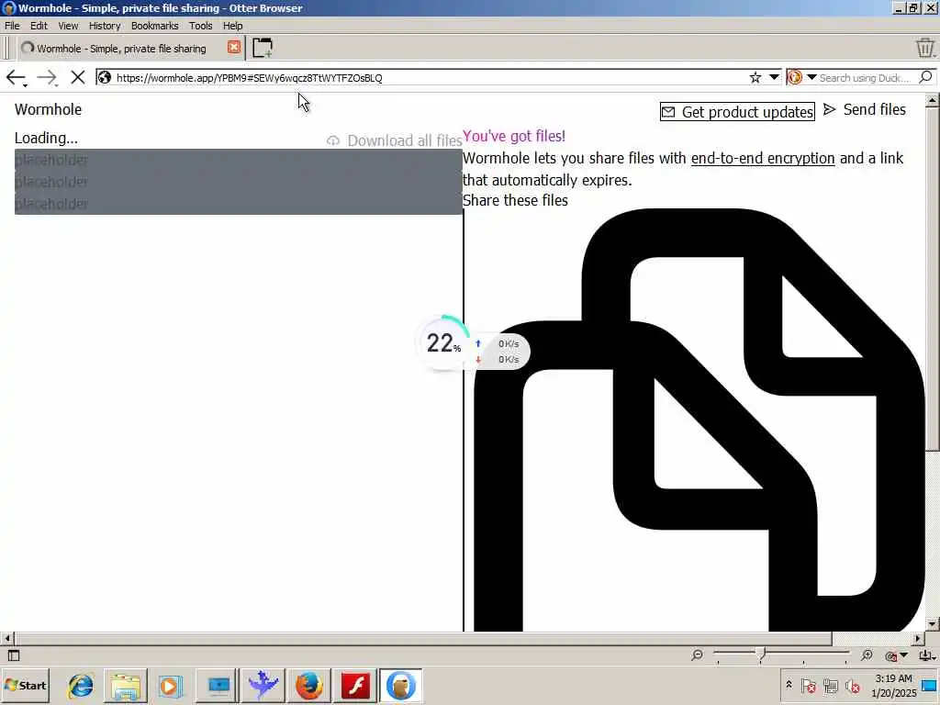The width and height of the screenshot is (940, 705).
Task: Close the Wormhole tab
Action: pyautogui.click(x=234, y=48)
